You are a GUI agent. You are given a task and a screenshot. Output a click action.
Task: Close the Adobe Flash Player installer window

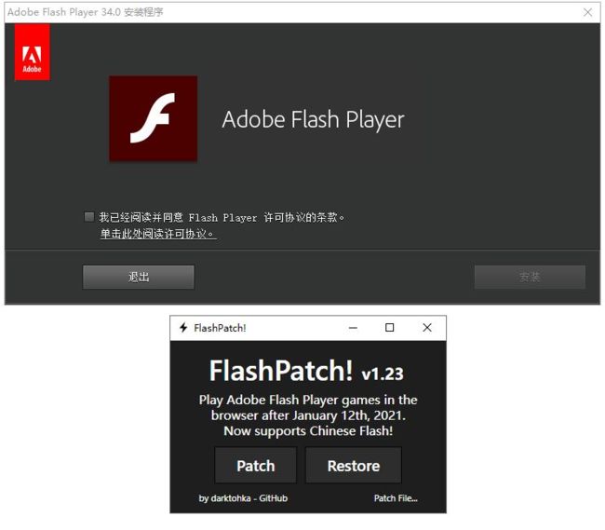pos(587,12)
